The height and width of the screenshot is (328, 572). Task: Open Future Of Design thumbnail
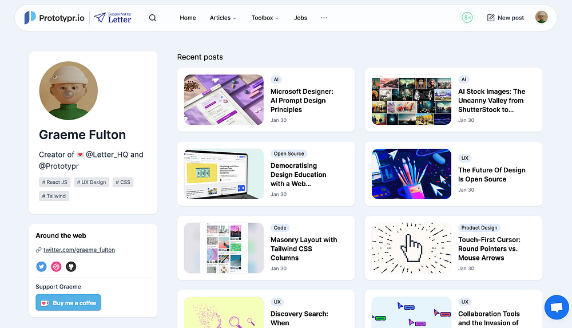tap(411, 174)
